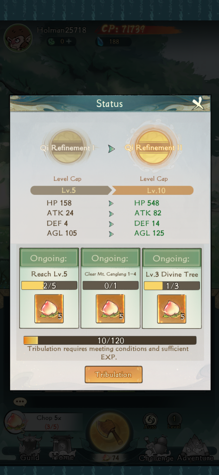Select the glowing Qi Refinement II medallion
Image resolution: width=219 pixels, height=475 pixels.
(154, 148)
